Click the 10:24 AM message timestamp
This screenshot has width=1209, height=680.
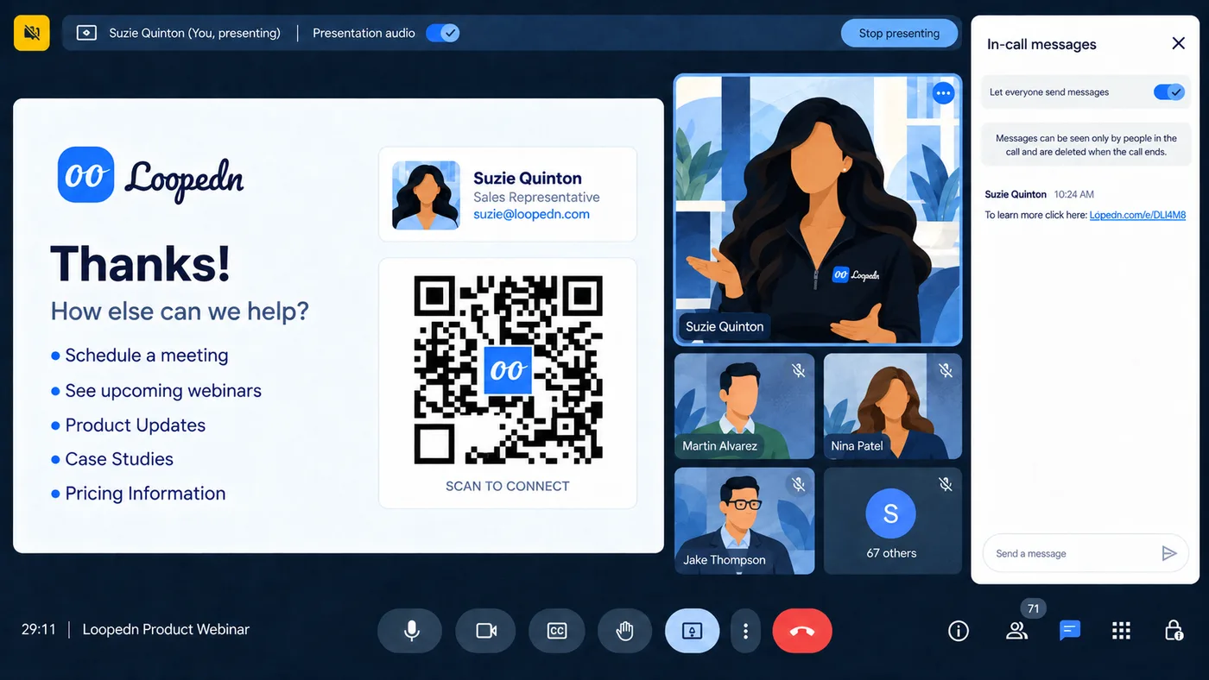pos(1074,194)
